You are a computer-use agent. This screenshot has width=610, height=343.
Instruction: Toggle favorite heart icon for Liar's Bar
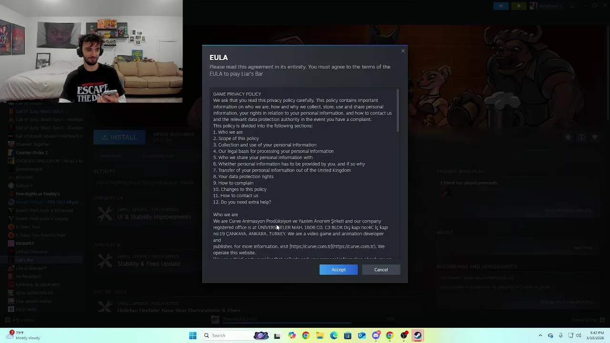click(x=595, y=137)
